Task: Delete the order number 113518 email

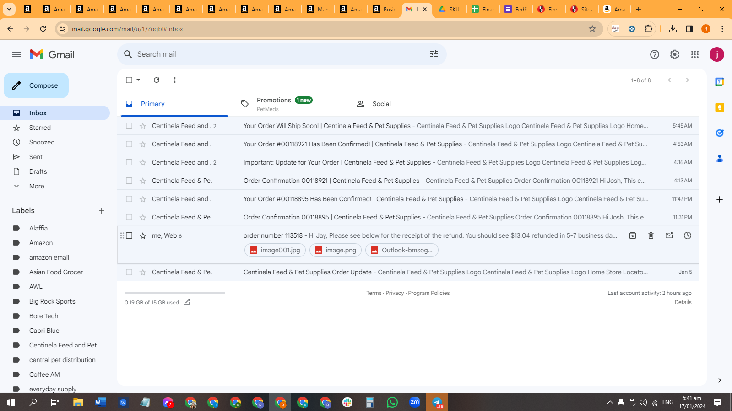Action: click(651, 235)
